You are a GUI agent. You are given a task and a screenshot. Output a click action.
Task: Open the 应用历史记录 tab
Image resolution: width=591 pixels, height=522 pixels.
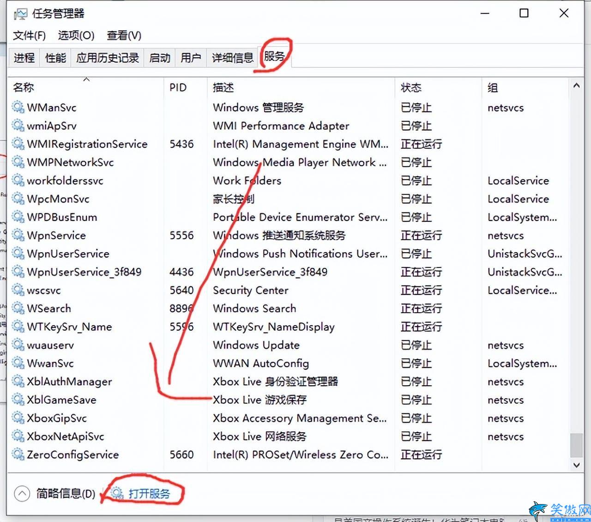click(108, 58)
